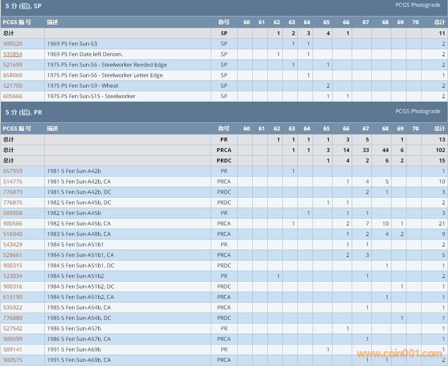Image resolution: width=448 pixels, height=366 pixels.
Task: Click the 514775 link for 1981 PRCA
Action: click(x=13, y=182)
